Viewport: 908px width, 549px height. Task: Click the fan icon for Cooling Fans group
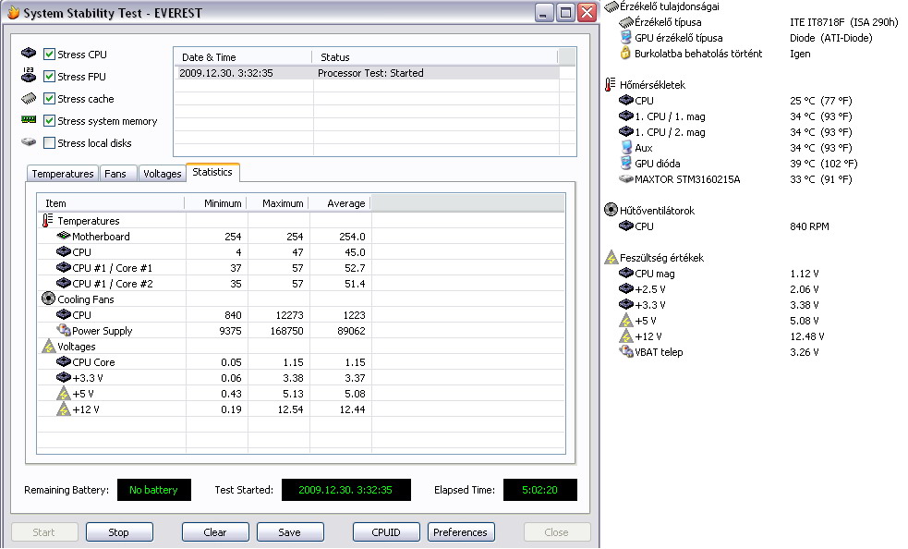(48, 299)
